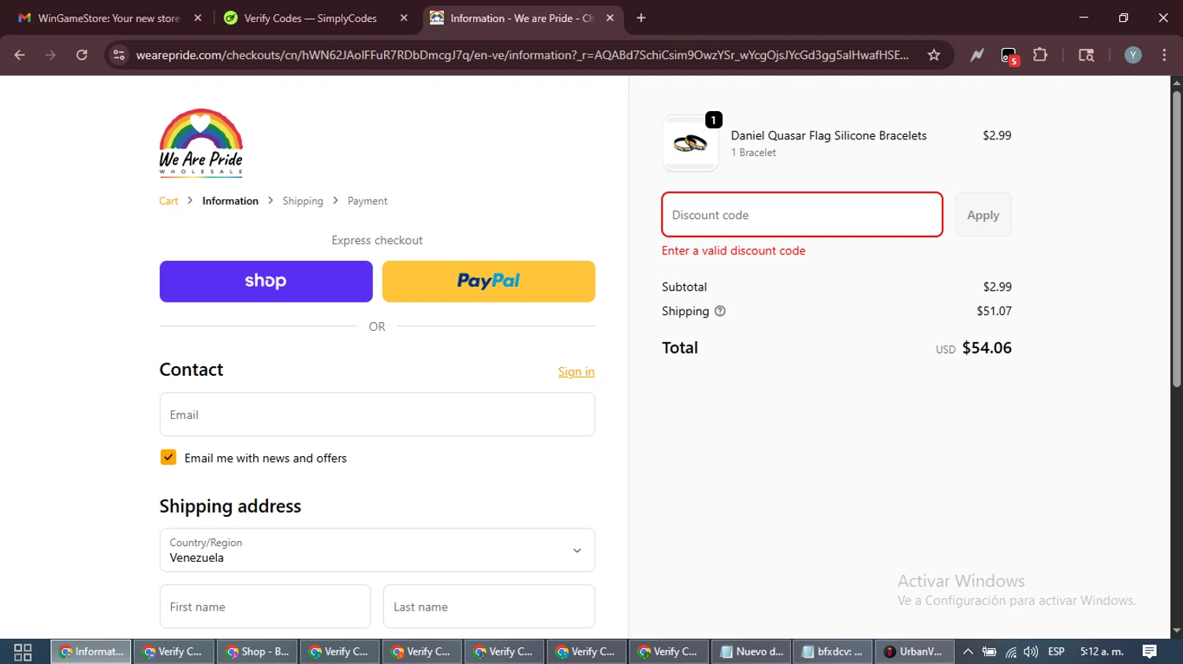The height and width of the screenshot is (664, 1183).
Task: Click the Information breadcrumb step
Action: [x=230, y=201]
